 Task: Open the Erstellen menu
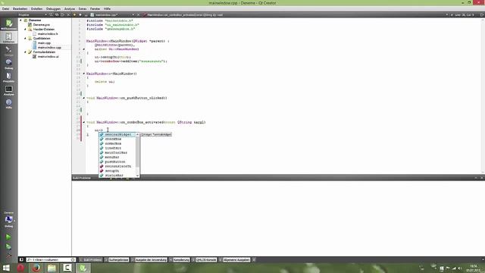tap(37, 9)
